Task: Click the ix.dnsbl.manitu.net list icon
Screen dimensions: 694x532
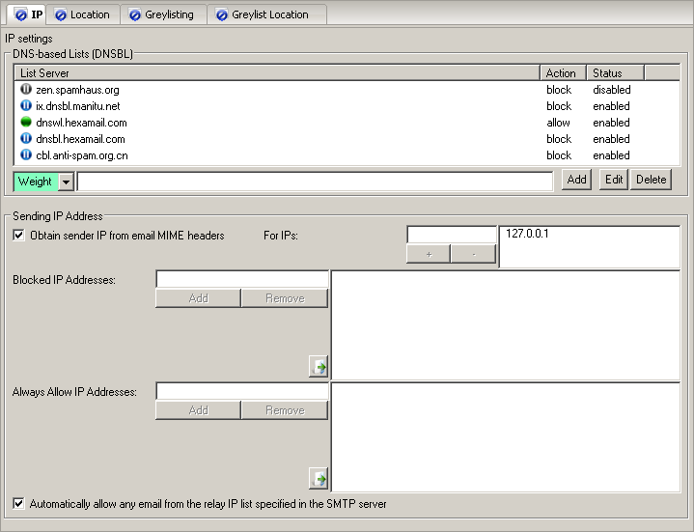Action: coord(25,106)
